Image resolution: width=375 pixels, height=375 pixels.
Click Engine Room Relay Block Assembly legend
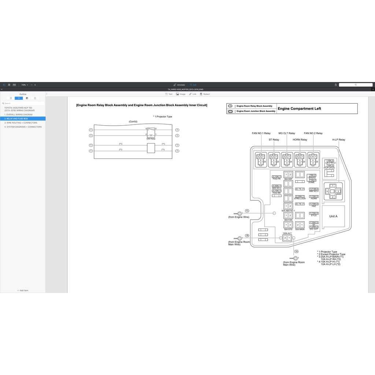(x=254, y=106)
